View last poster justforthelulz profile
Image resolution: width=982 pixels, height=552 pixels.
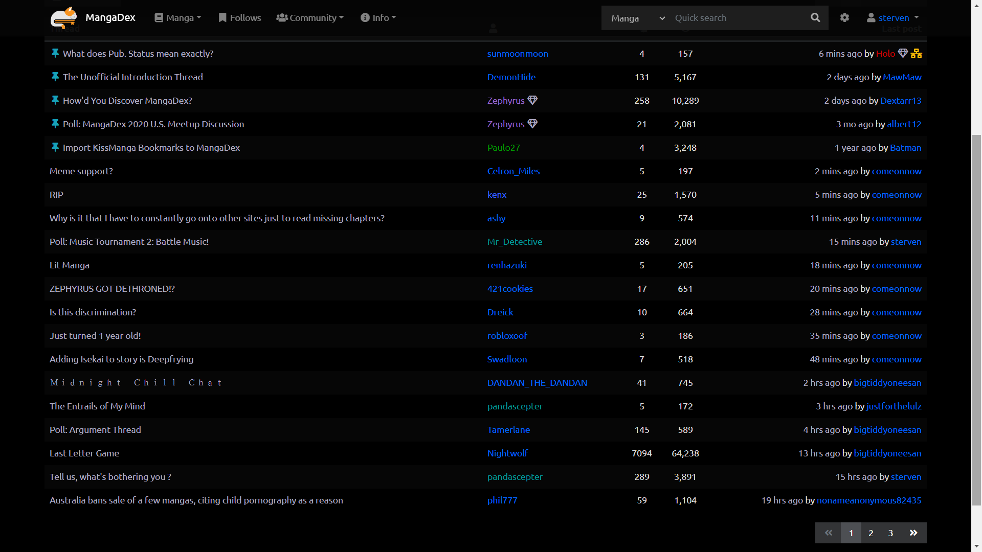coord(894,406)
